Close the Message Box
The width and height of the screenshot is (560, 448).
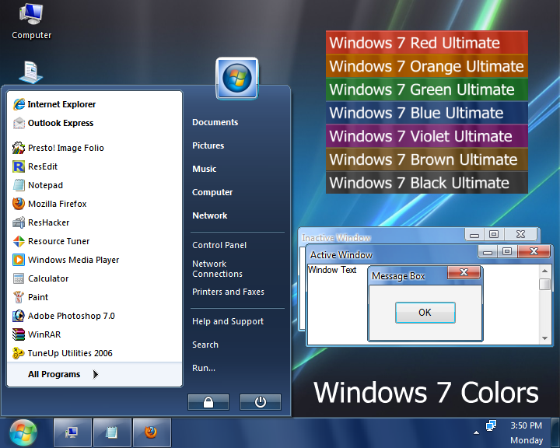(464, 272)
